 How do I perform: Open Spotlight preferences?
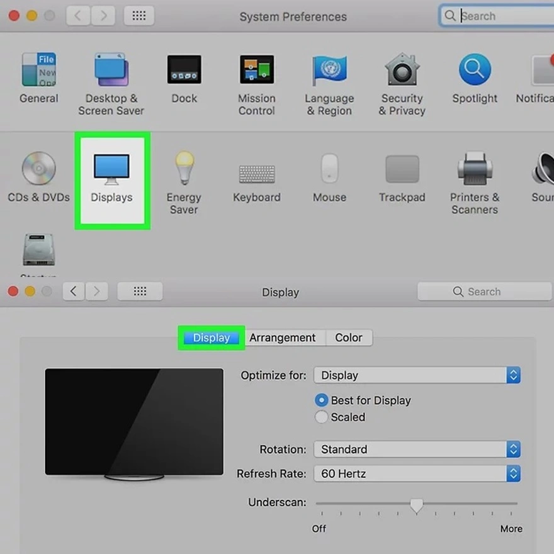474,69
